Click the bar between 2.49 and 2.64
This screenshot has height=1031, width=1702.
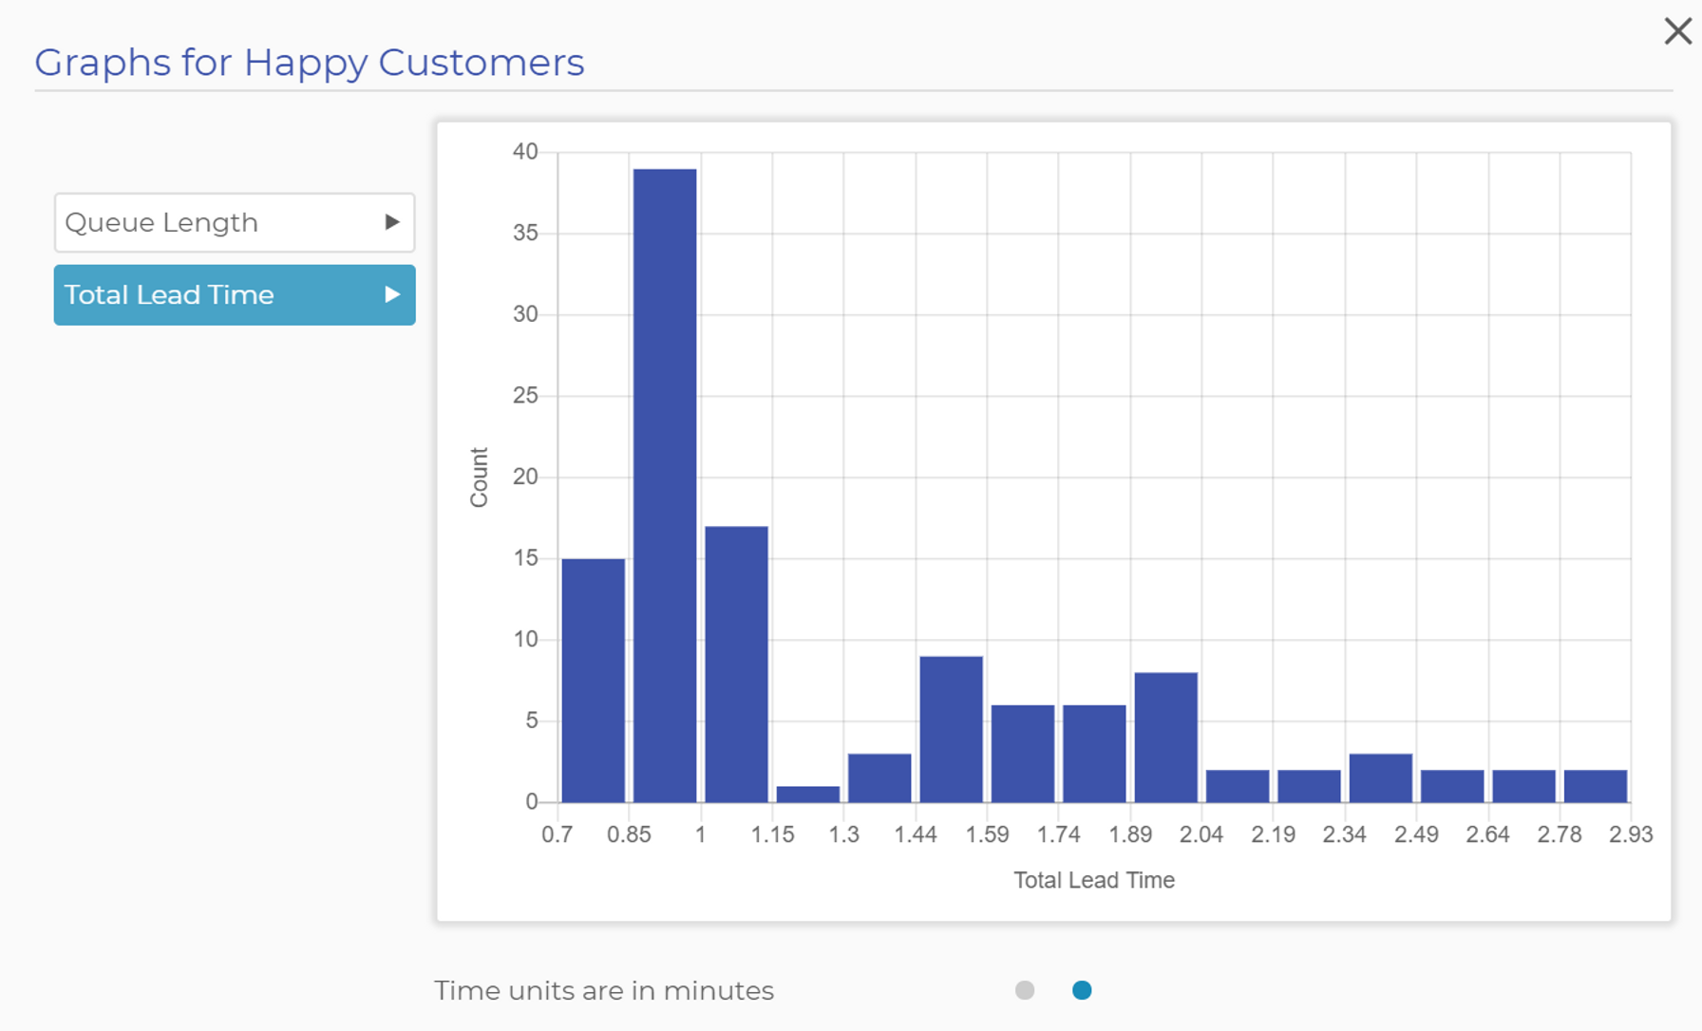click(1452, 786)
